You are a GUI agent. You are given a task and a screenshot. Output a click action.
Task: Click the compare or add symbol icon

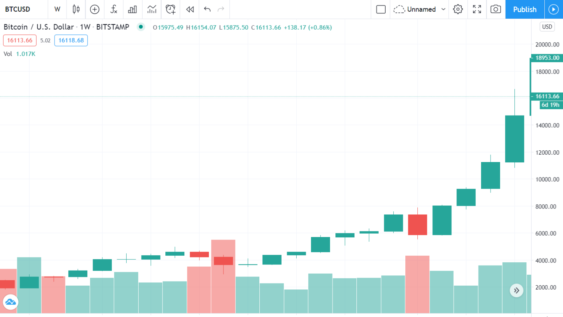(x=95, y=9)
